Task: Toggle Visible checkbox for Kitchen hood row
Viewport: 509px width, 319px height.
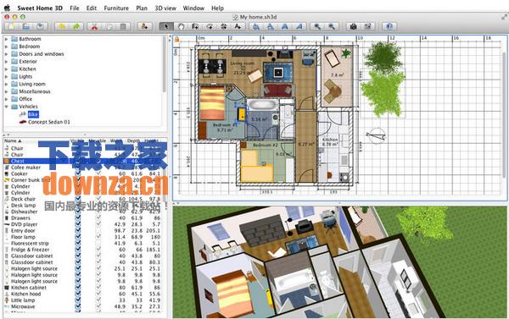Action: click(78, 294)
